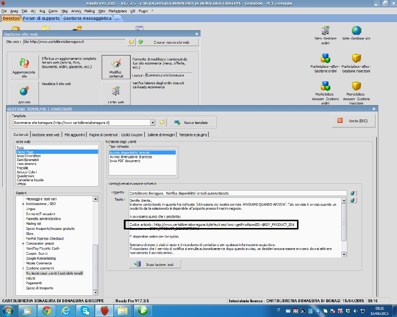Viewport: 397px width, 317px height.
Task: Open the Anag menu
Action: (x=14, y=11)
